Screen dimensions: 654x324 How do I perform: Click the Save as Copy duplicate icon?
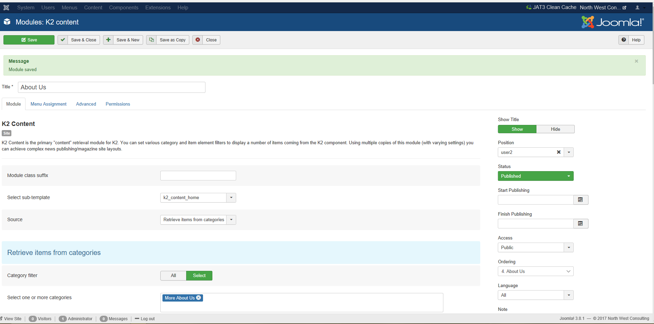click(x=151, y=40)
